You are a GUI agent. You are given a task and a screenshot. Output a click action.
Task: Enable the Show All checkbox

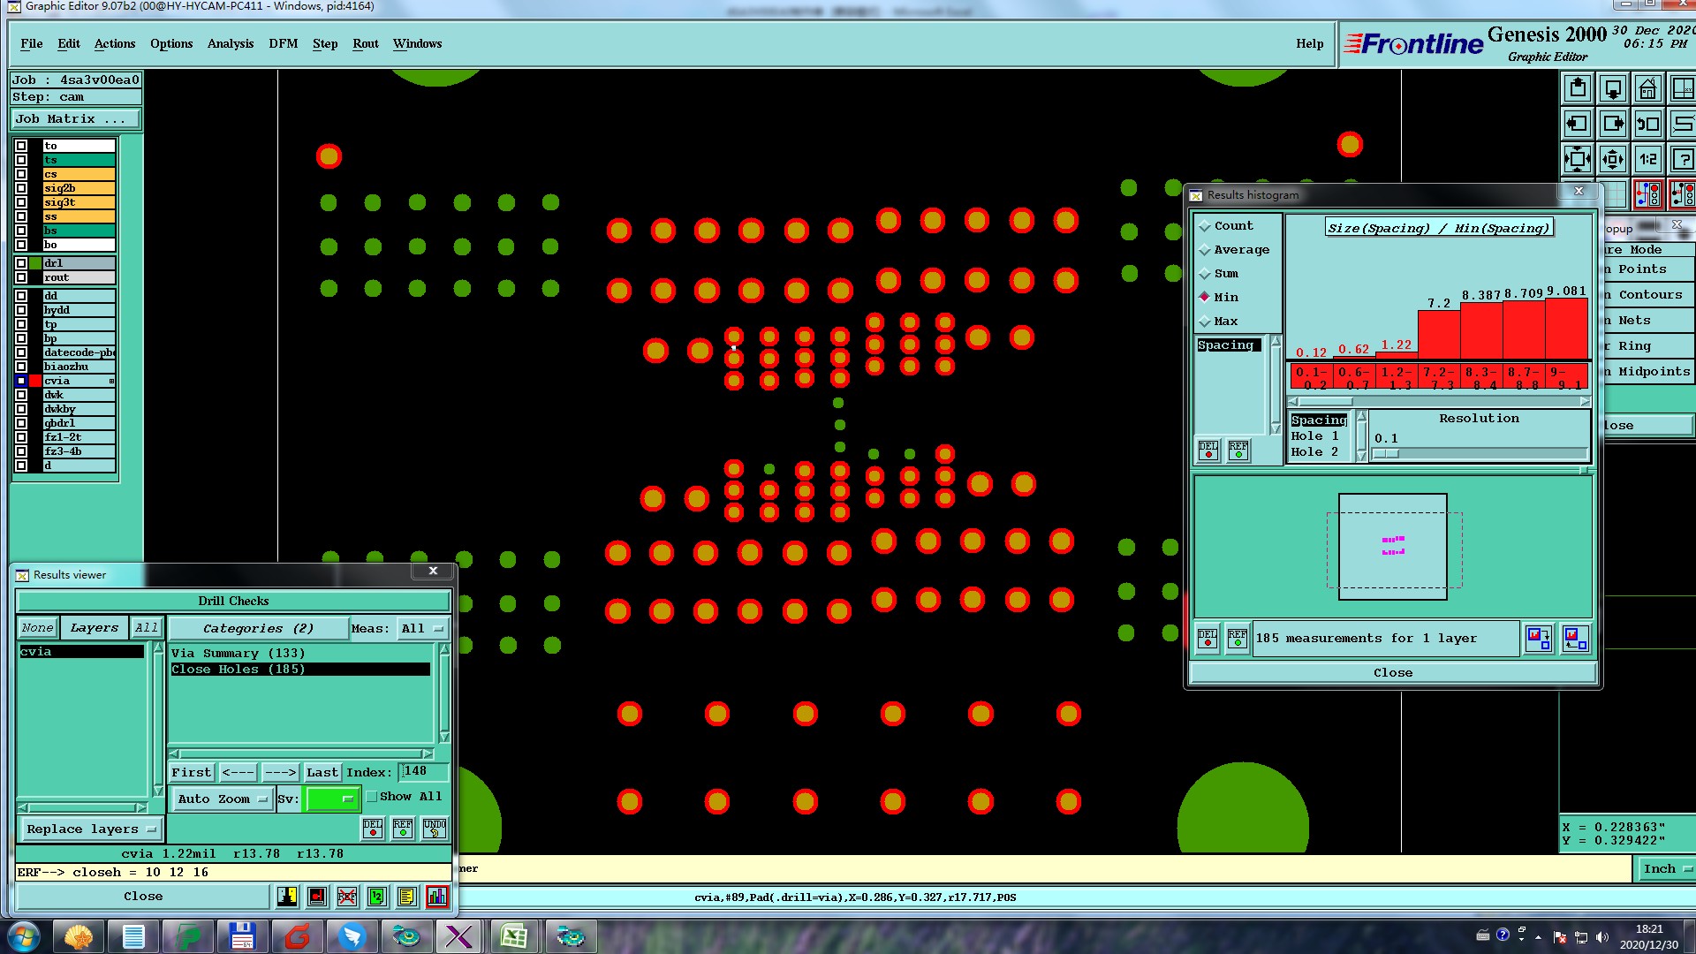coord(372,797)
